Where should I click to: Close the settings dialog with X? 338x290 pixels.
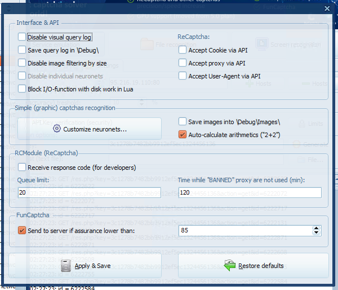327,8
